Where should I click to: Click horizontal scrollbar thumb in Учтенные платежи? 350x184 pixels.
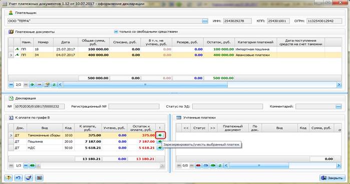[x=259, y=166]
